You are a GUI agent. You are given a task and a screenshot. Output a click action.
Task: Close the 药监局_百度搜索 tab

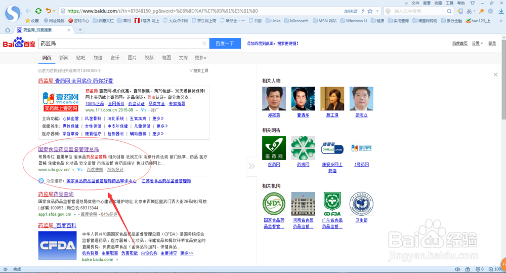(68, 30)
